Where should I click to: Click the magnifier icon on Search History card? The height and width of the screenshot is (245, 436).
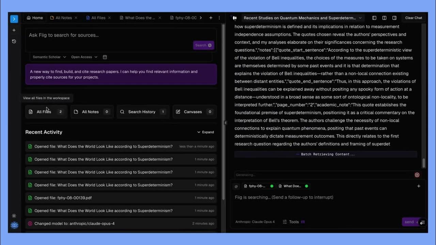pyautogui.click(x=122, y=112)
